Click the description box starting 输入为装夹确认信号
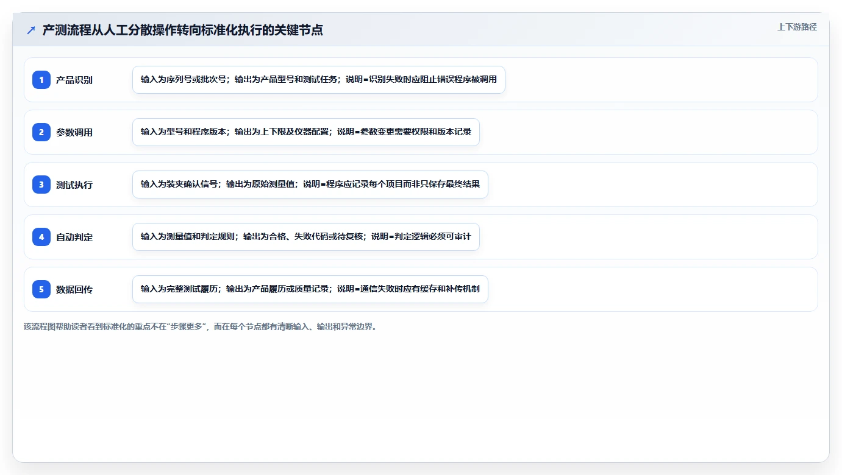Screen dimensions: 842x475 (x=310, y=185)
